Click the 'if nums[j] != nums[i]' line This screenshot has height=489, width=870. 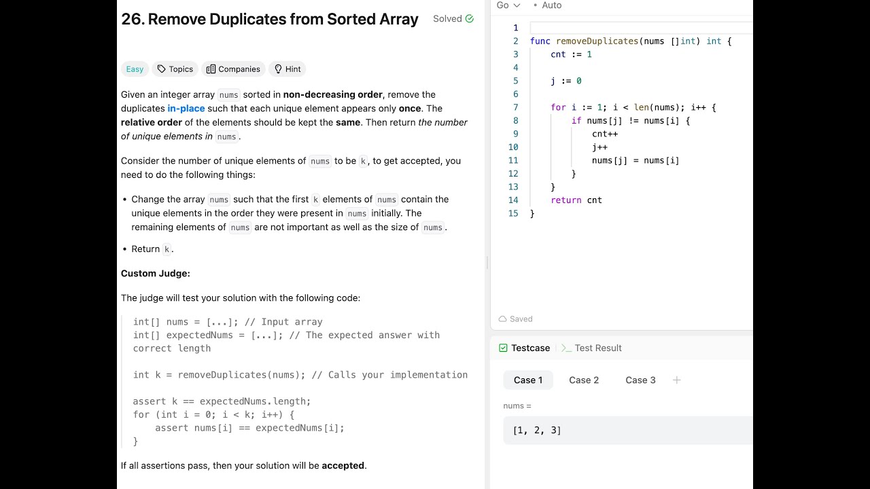631,121
